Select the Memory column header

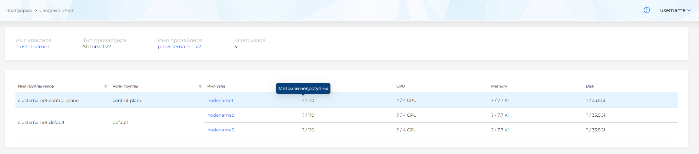[499, 86]
